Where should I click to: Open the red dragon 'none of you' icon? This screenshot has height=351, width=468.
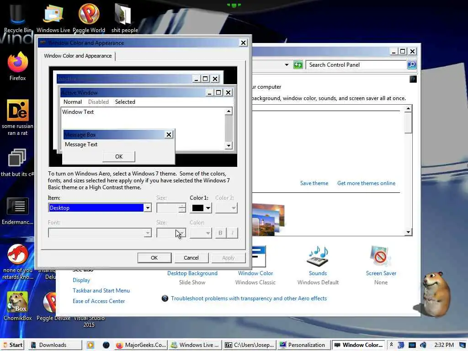tap(18, 261)
